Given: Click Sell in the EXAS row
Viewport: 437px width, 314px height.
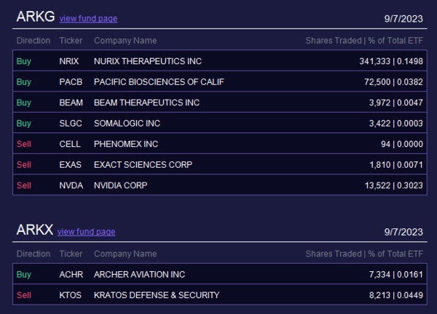Looking at the screenshot, I should 24,165.
